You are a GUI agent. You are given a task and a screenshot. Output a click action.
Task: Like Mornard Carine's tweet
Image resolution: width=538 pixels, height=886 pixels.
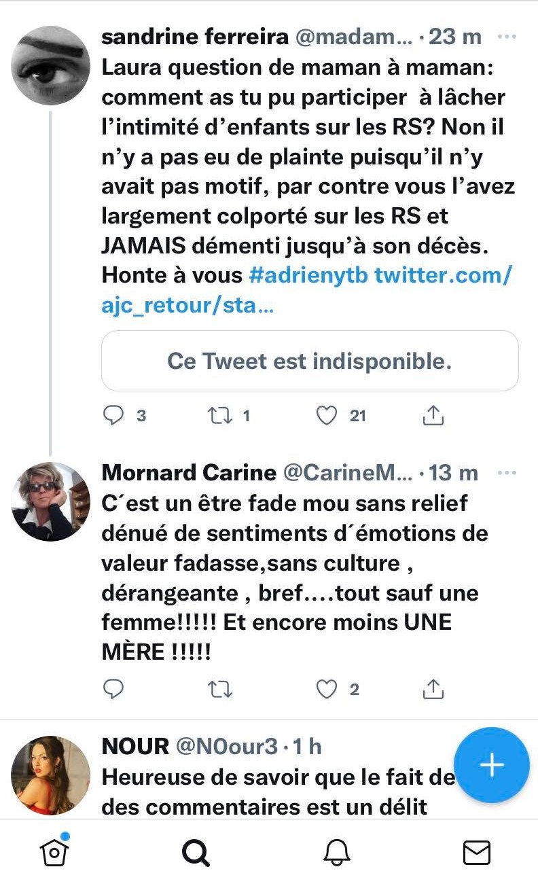tap(327, 690)
